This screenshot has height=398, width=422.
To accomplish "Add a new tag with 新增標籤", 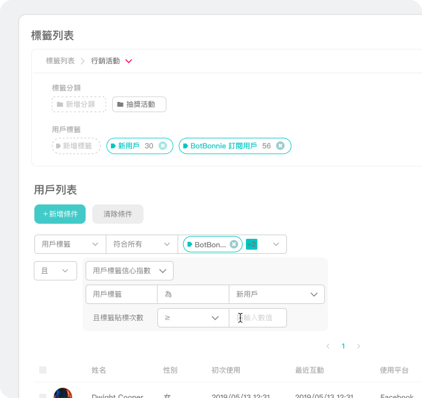I will (x=76, y=146).
